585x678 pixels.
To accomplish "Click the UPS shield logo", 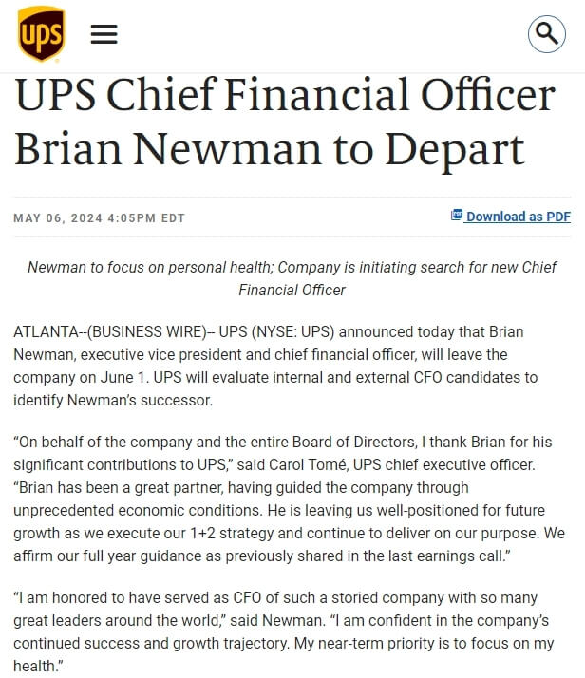I will click(x=41, y=34).
